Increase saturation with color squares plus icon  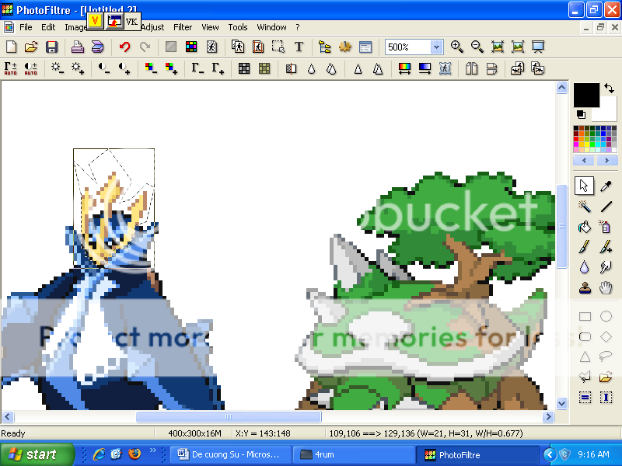pos(171,68)
